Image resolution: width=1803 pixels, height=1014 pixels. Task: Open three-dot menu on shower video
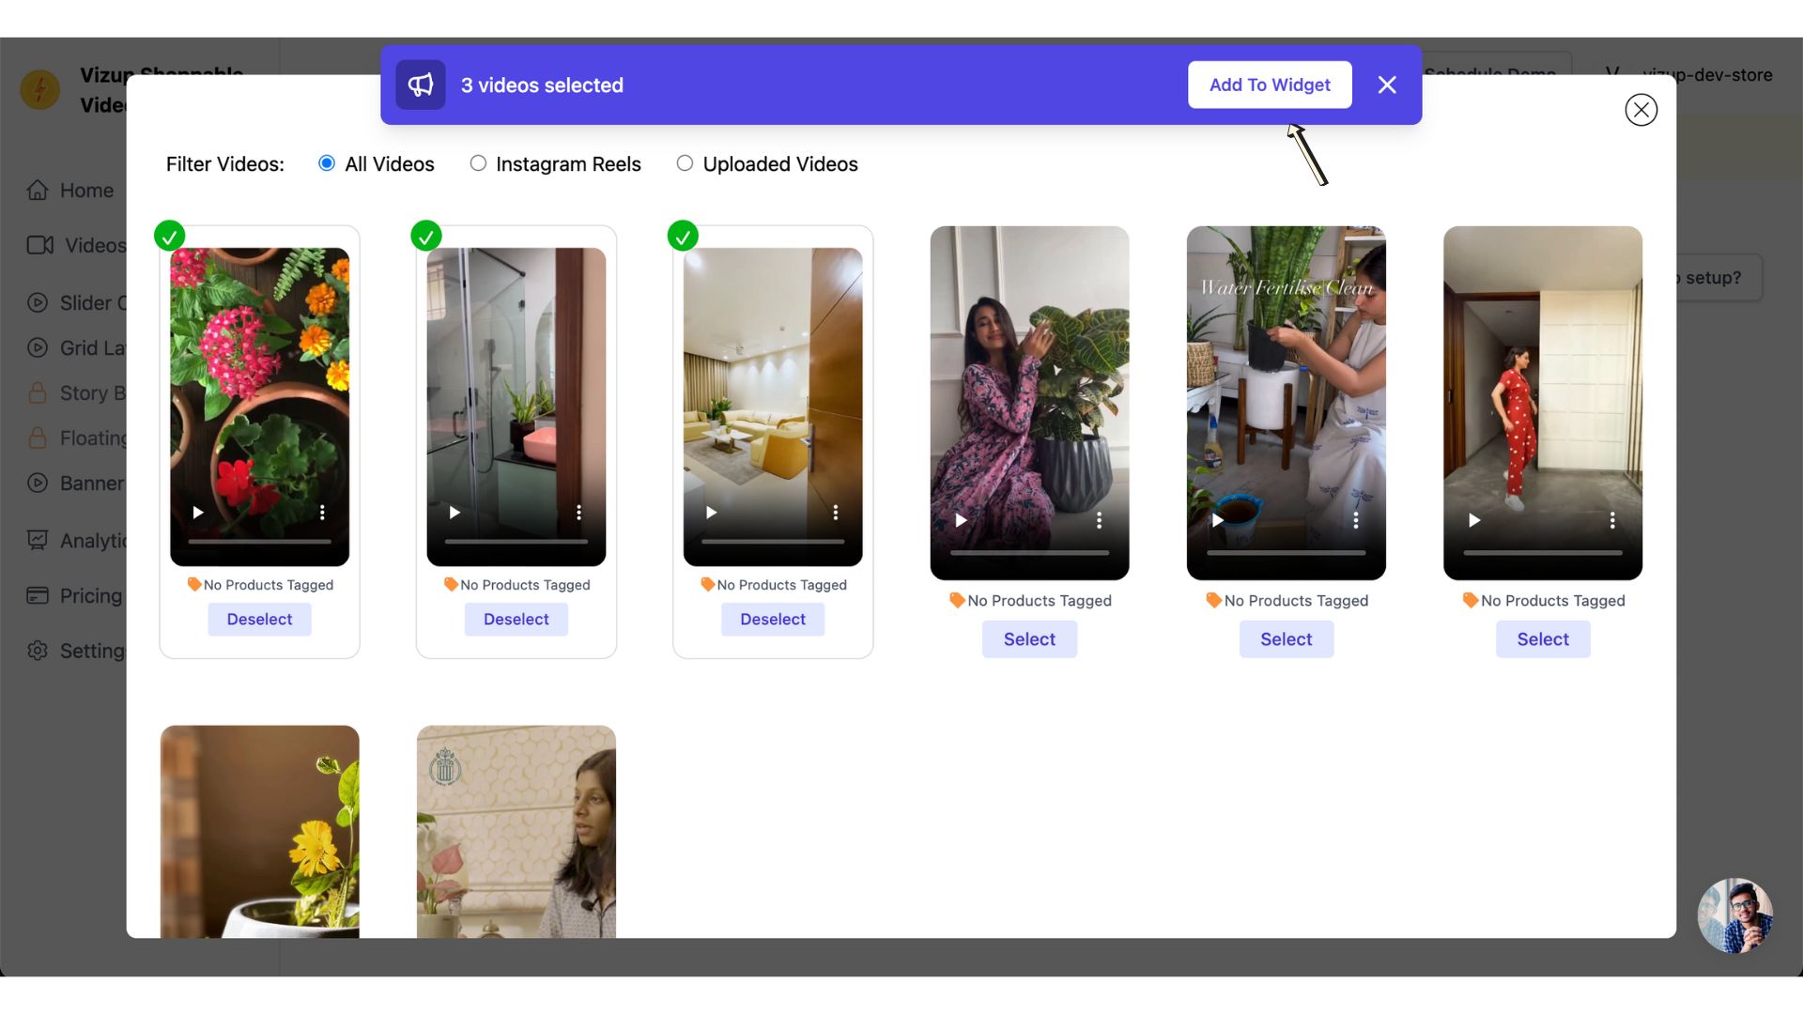pos(578,513)
